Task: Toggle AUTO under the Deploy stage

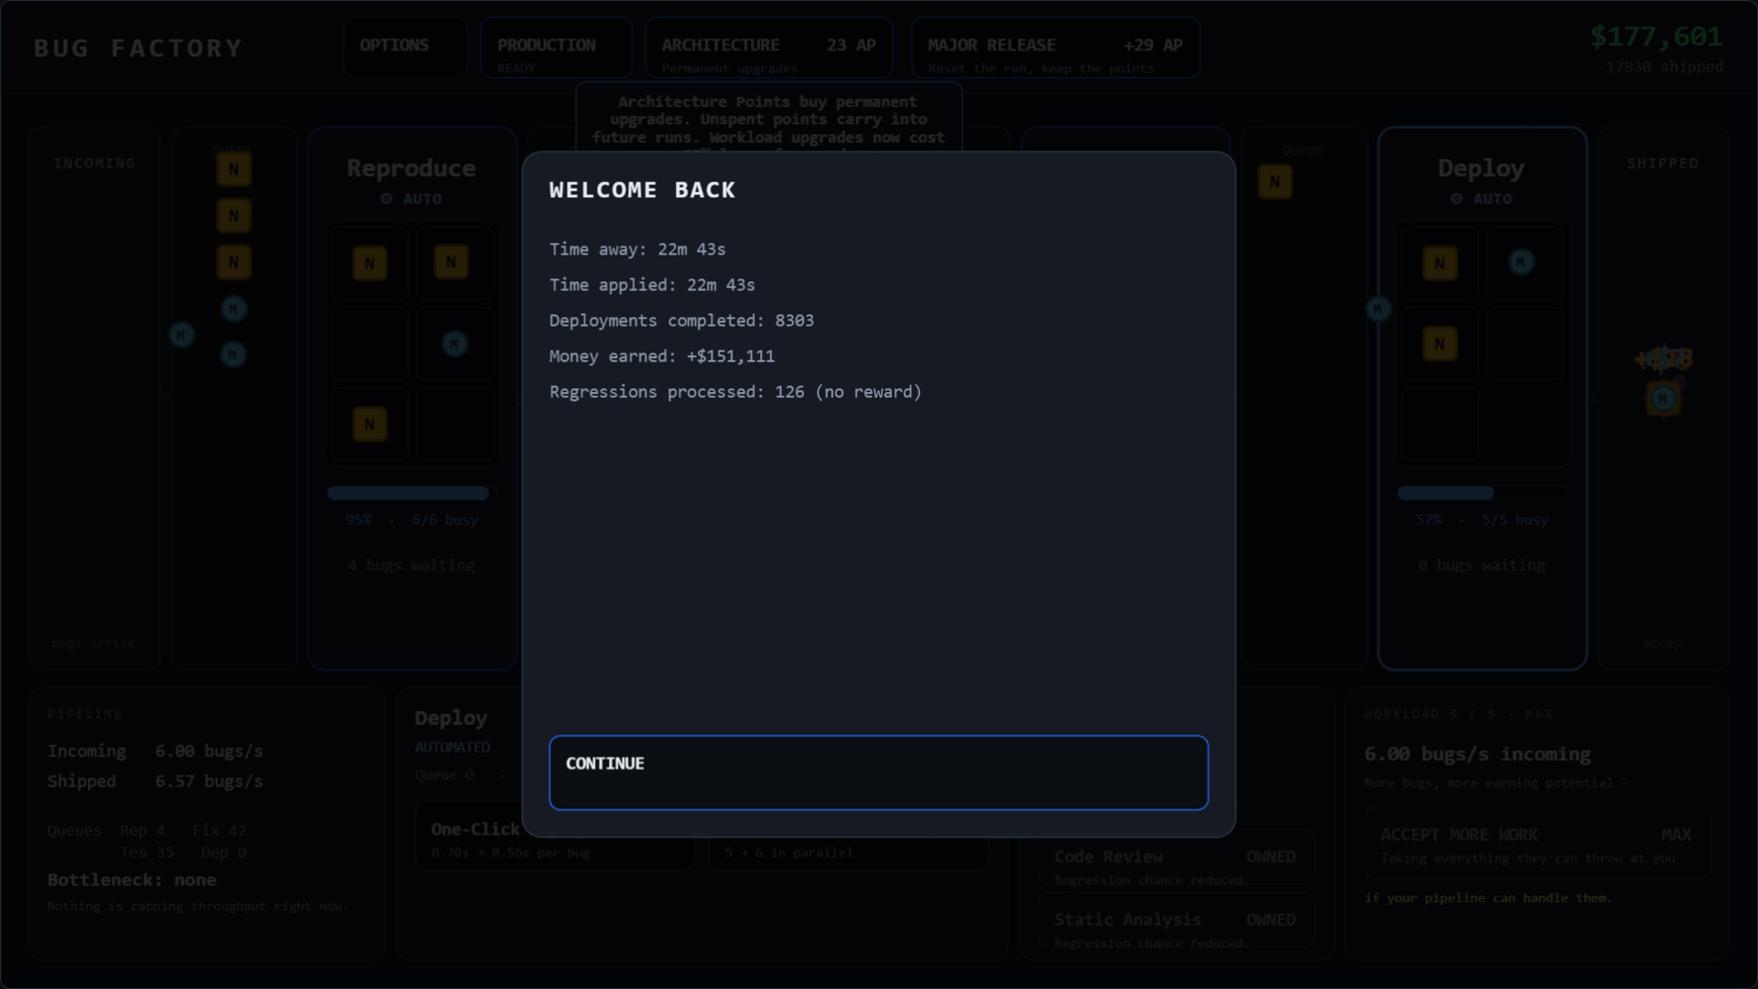Action: 1481,199
